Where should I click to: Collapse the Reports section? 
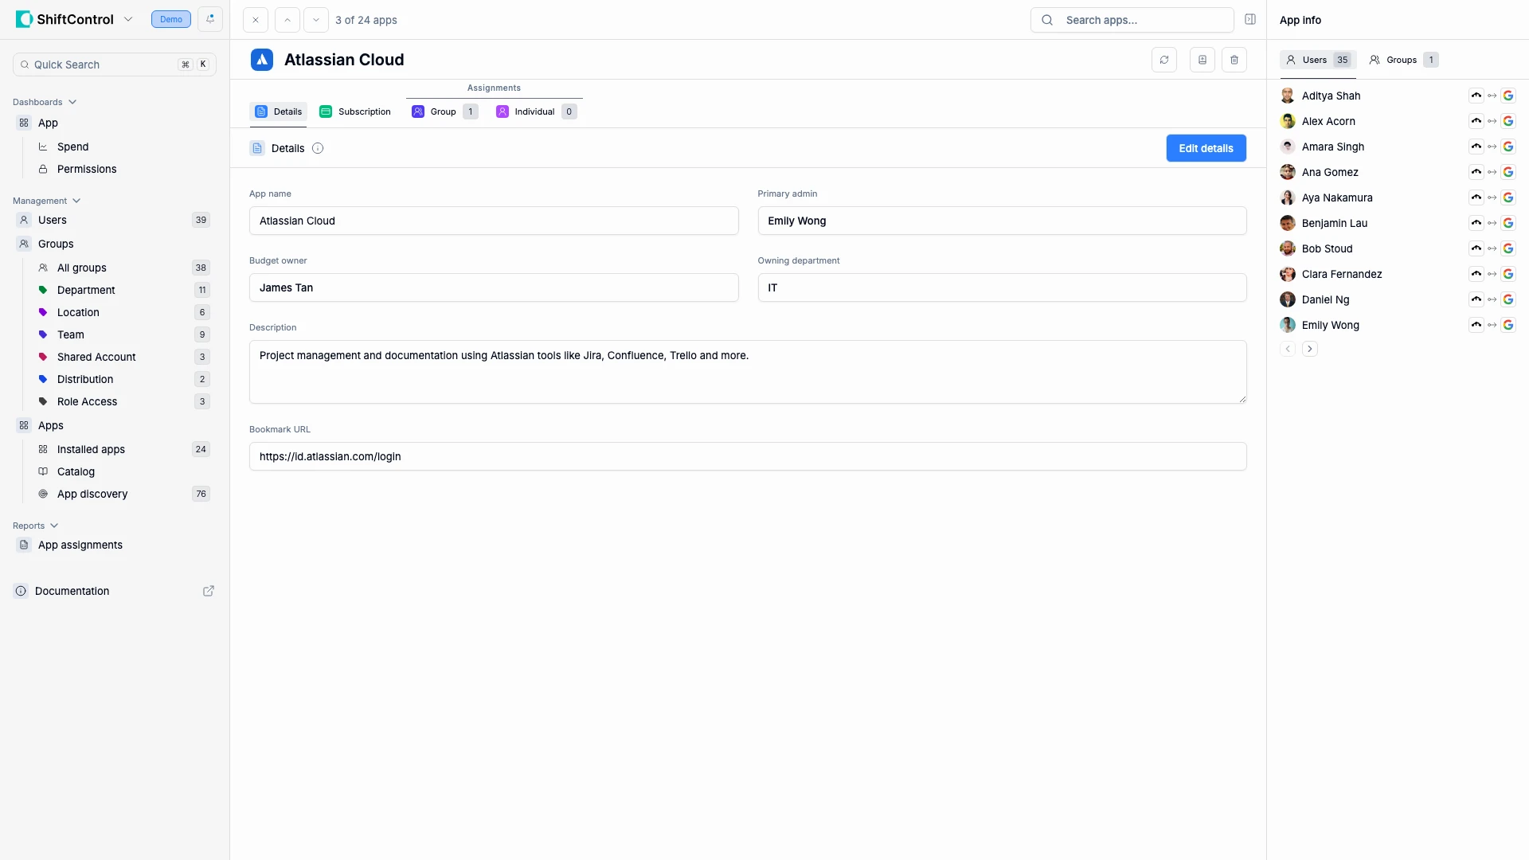[x=54, y=526]
